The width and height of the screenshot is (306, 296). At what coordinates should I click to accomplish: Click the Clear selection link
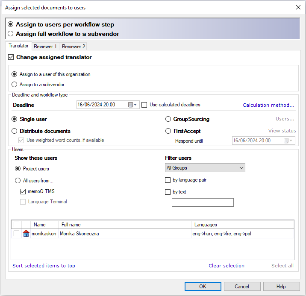click(x=227, y=266)
